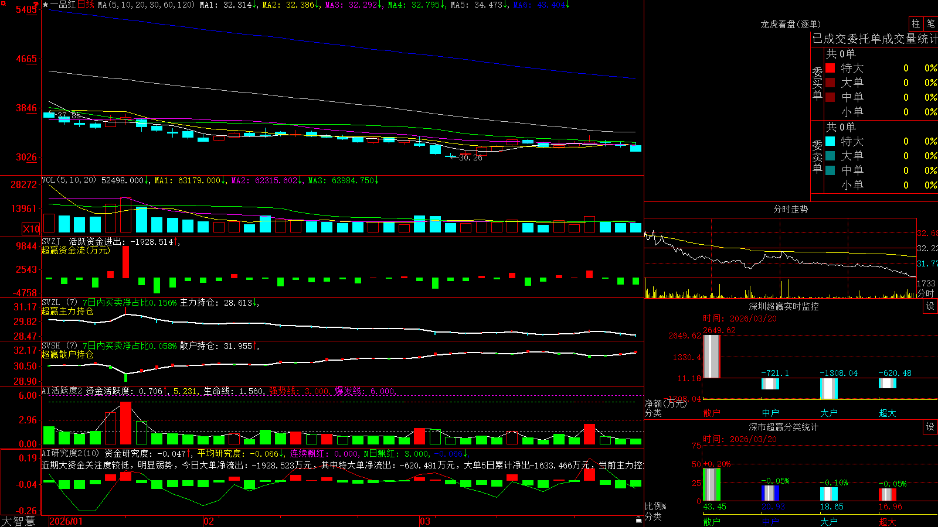Open 设 settings for 深圳超赢实时监控

[930, 306]
